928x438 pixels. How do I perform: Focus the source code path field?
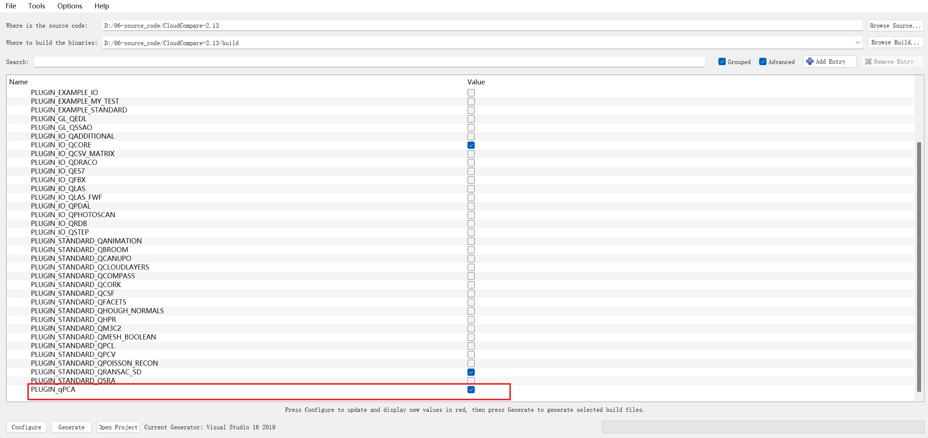(x=482, y=25)
